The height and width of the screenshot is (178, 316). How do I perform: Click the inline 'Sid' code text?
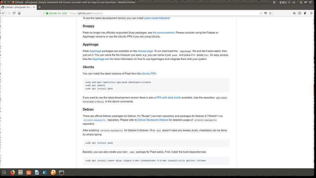click(158, 131)
